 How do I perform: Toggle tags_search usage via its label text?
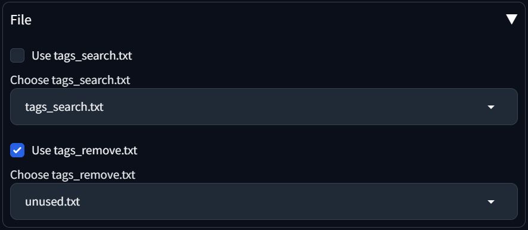(x=82, y=55)
